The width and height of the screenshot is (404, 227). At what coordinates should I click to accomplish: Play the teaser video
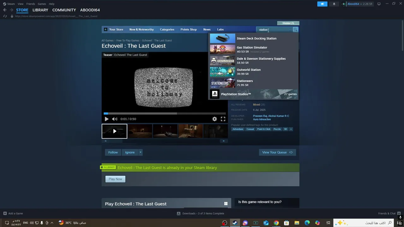tap(106, 119)
